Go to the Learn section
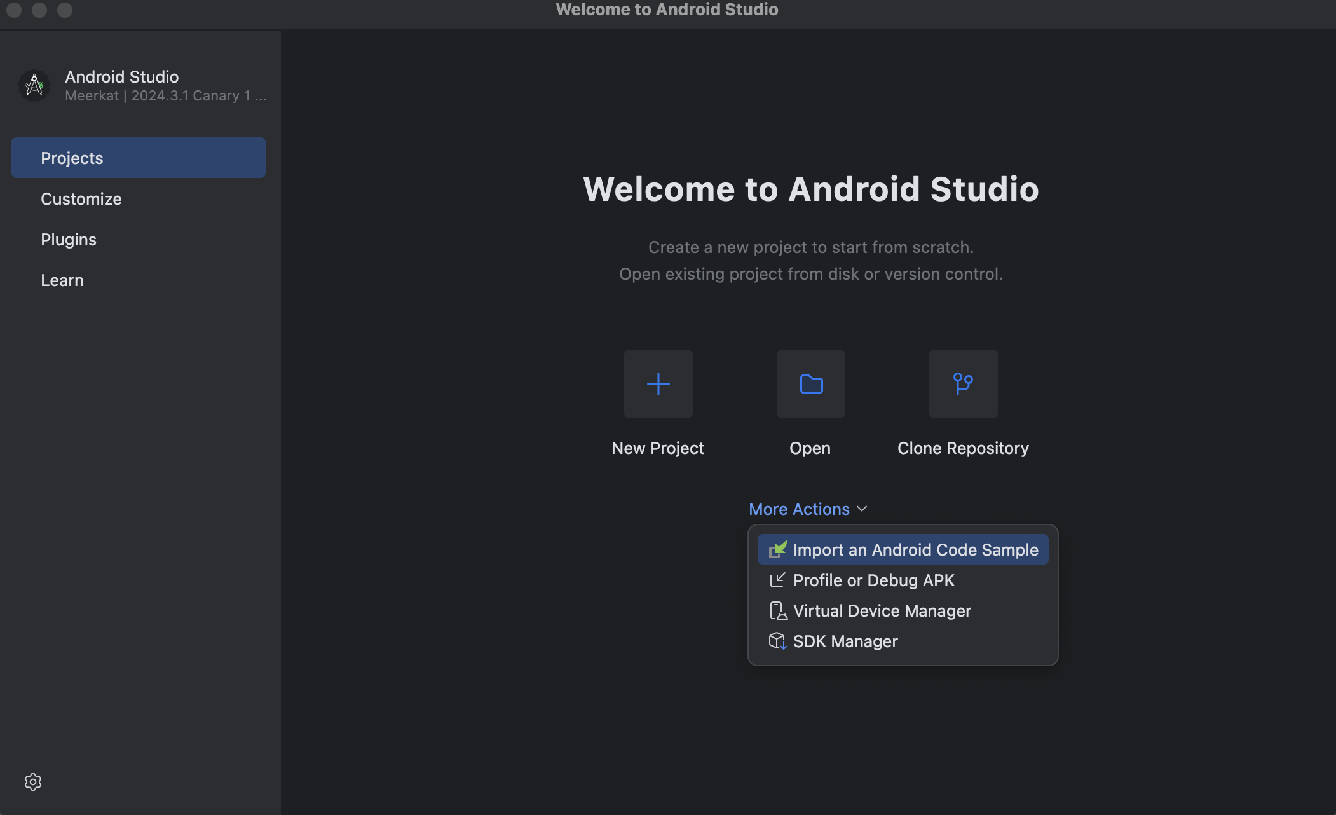 pyautogui.click(x=62, y=280)
